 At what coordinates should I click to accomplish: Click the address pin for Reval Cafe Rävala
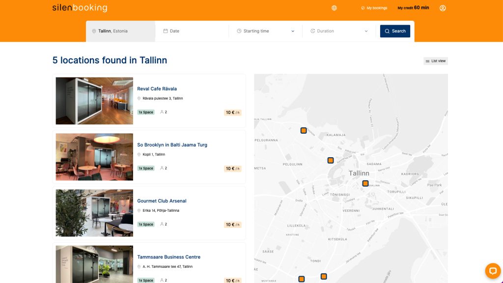coord(139,98)
